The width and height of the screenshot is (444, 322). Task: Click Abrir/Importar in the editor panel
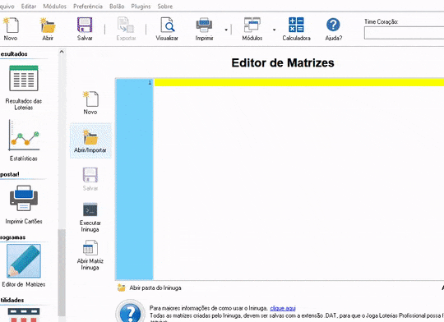pyautogui.click(x=90, y=140)
